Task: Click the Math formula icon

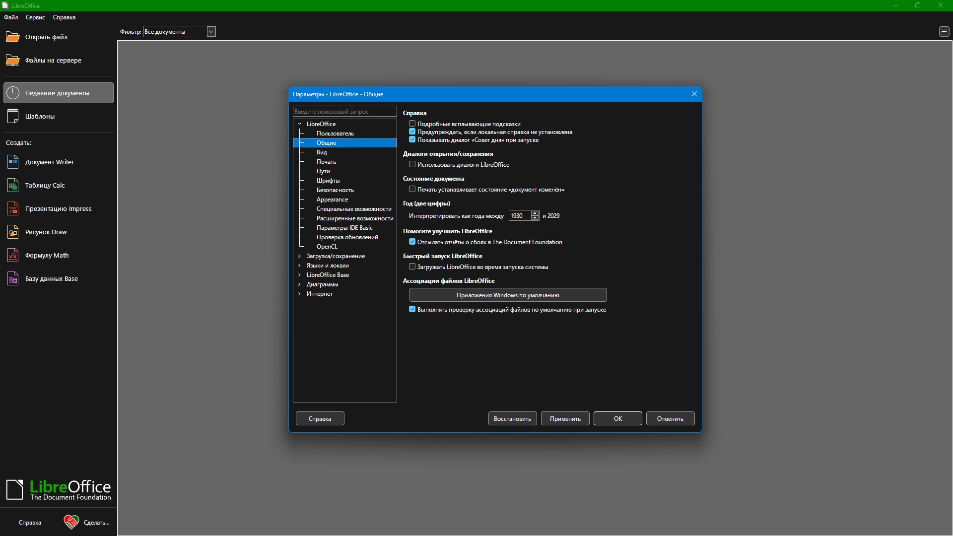Action: pyautogui.click(x=13, y=256)
